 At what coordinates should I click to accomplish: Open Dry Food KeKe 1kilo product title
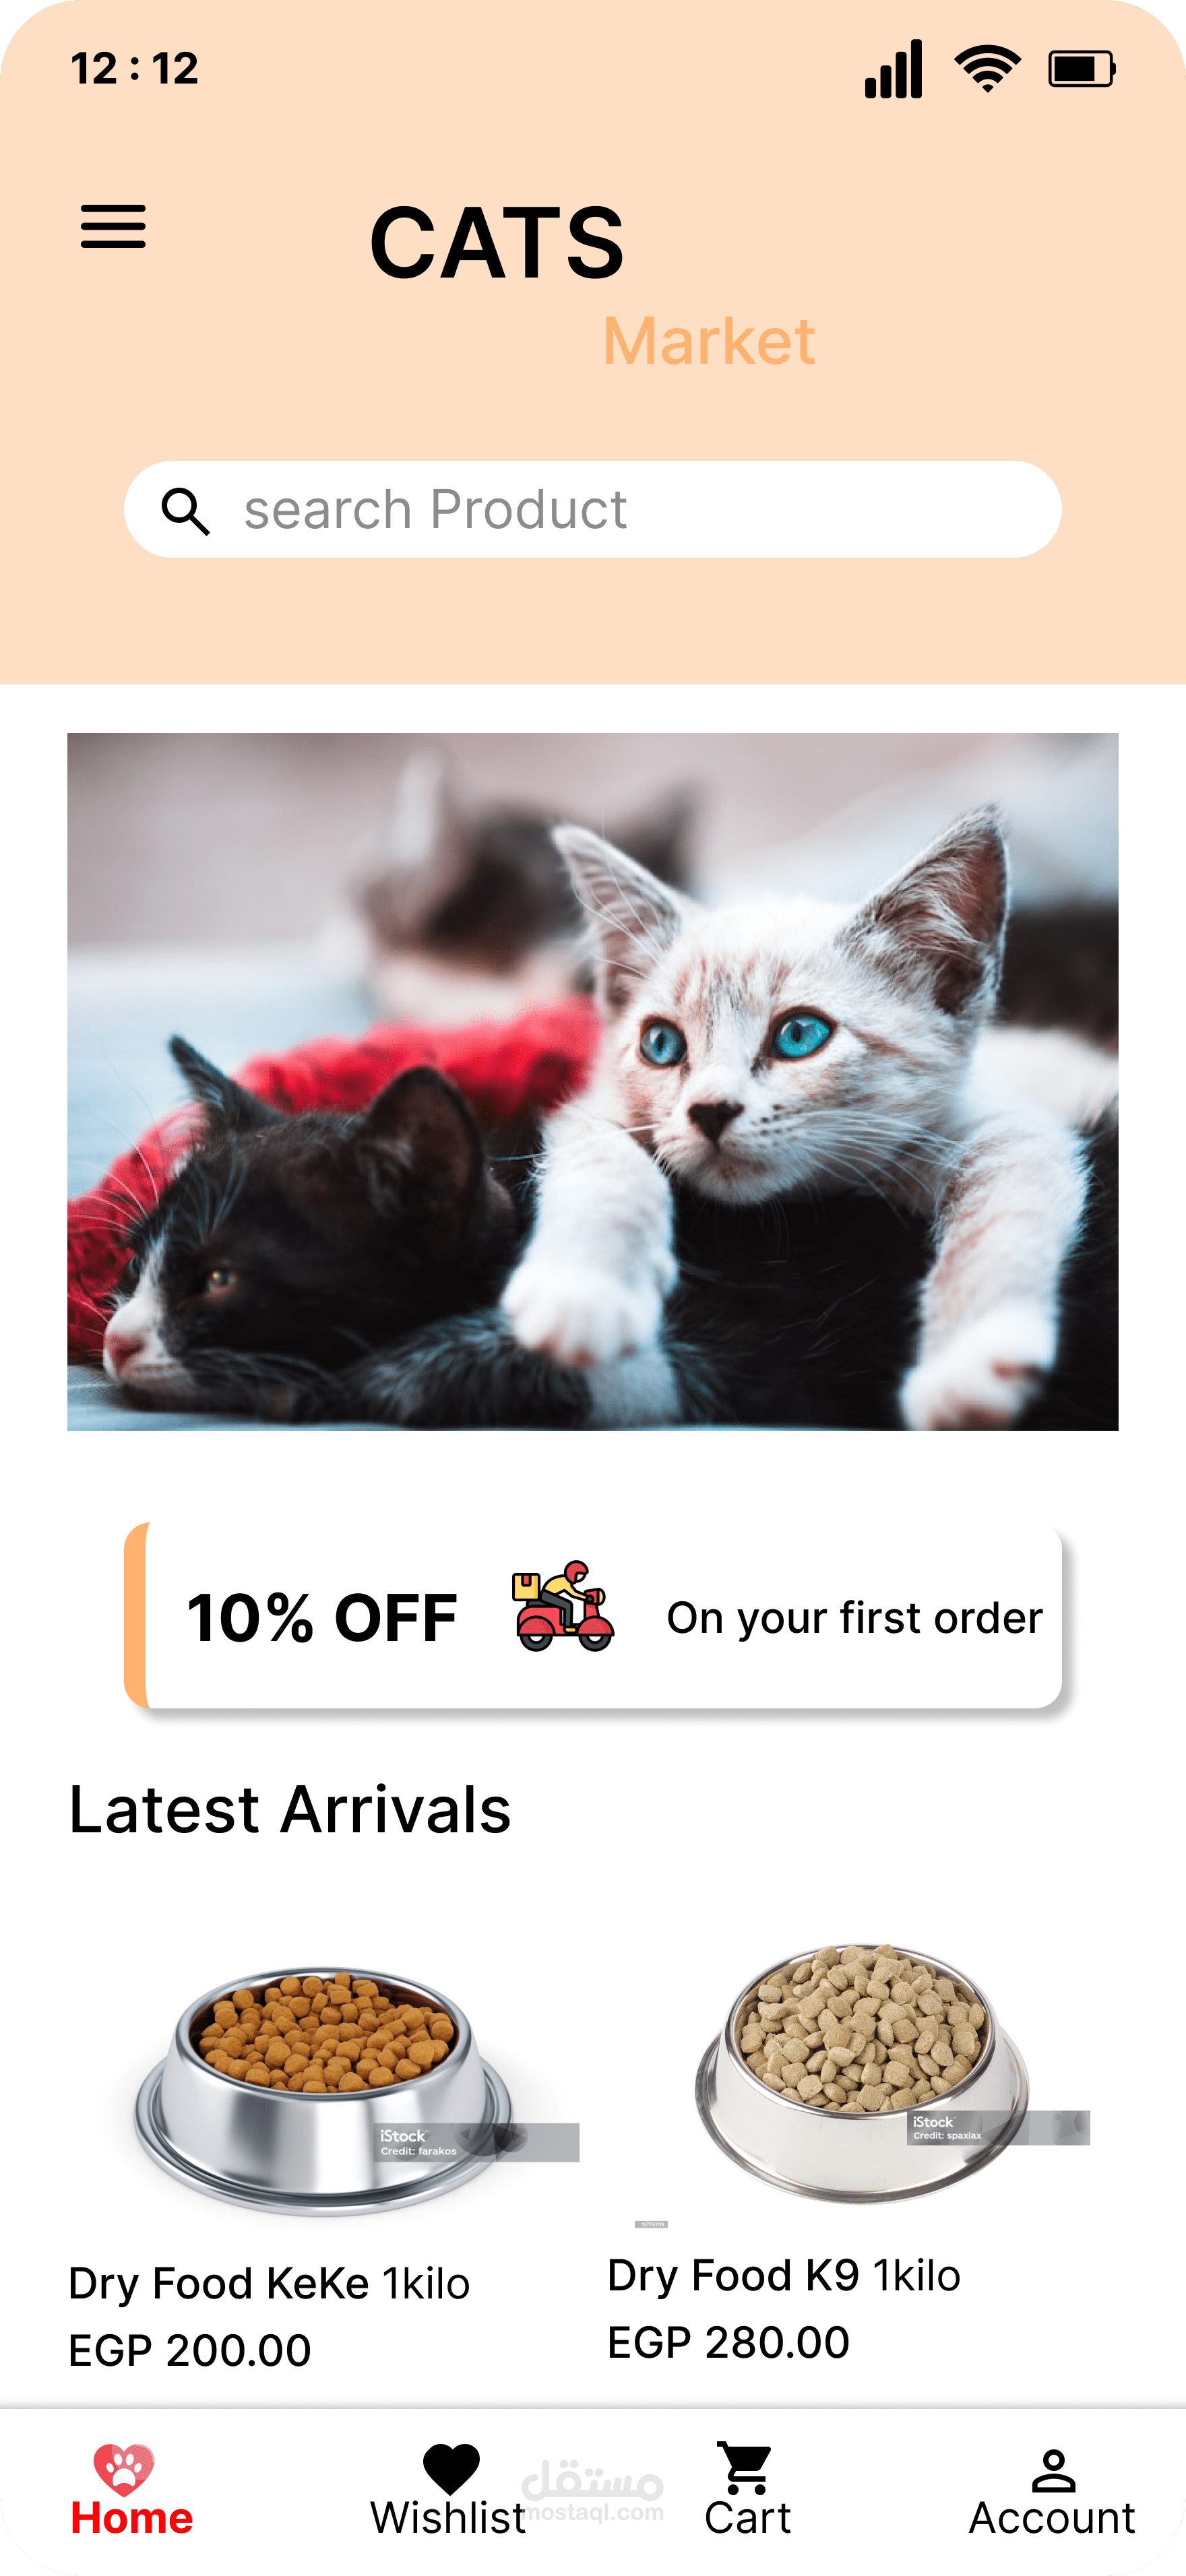pyautogui.click(x=269, y=2284)
